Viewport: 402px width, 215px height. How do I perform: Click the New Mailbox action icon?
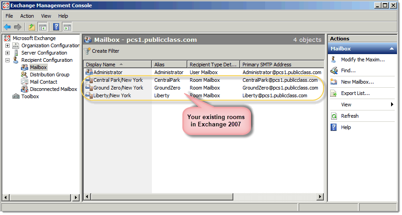pyautogui.click(x=333, y=82)
